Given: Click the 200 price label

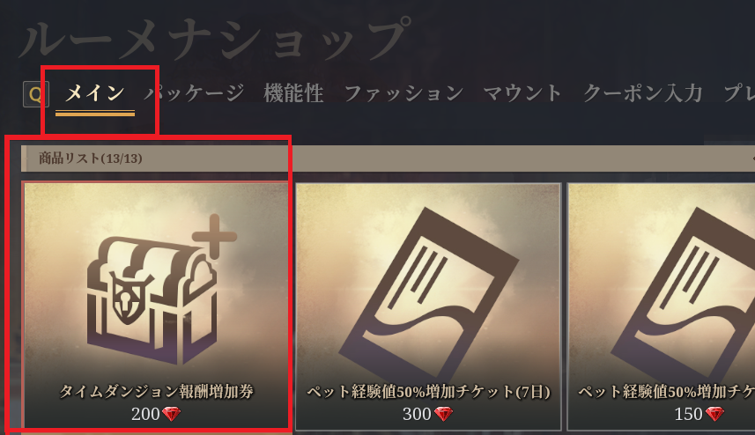Looking at the screenshot, I should 145,415.
